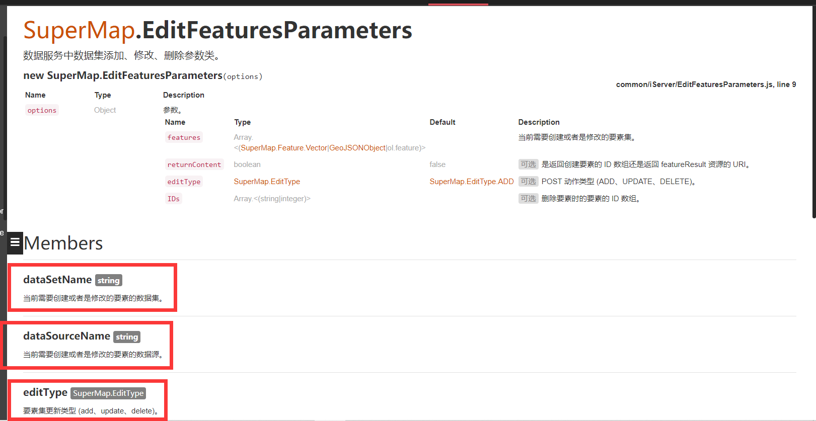Follow the GeoJSONObject type link

pos(357,148)
